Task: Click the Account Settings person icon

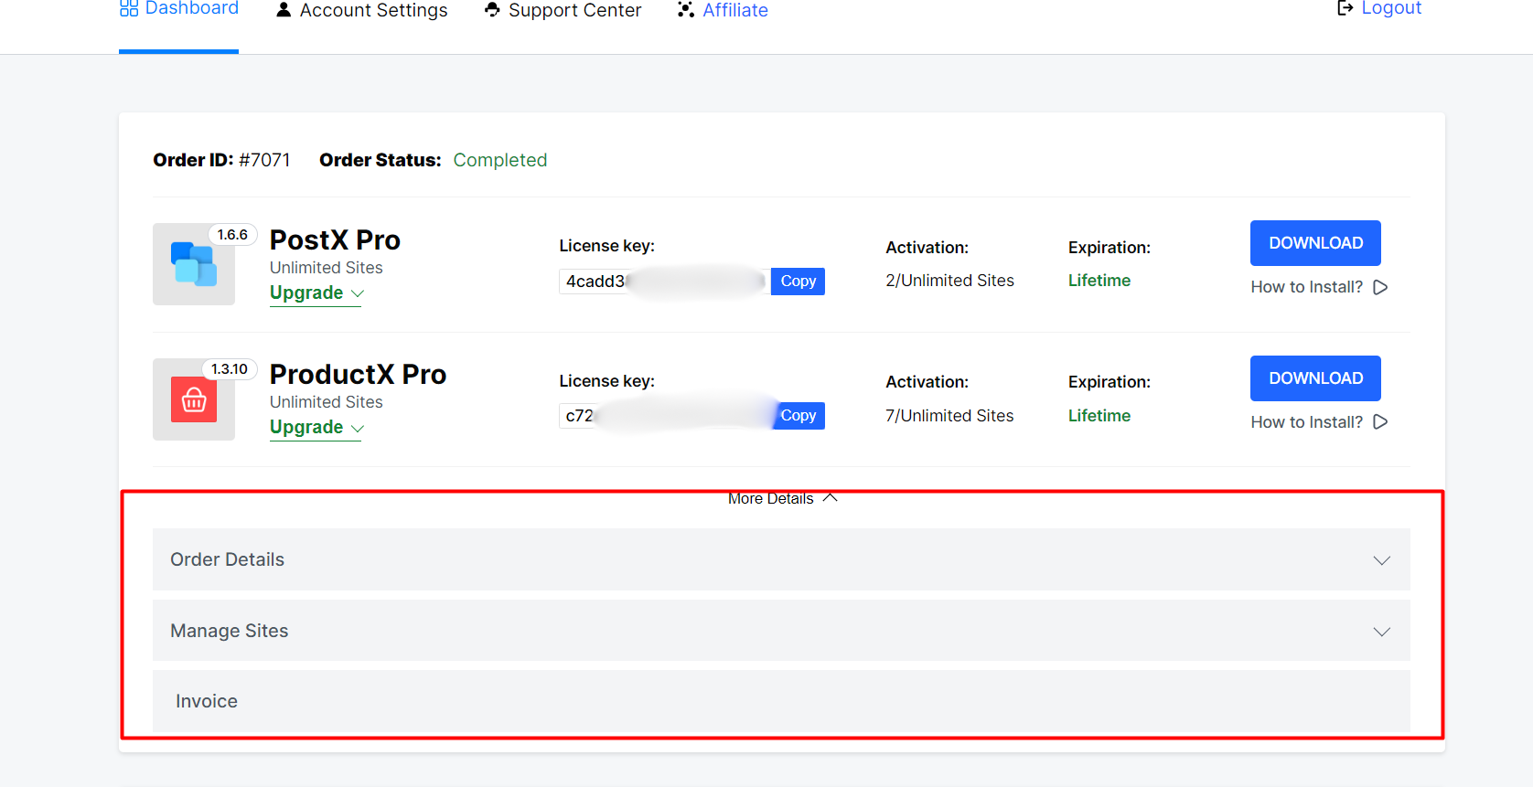Action: [x=284, y=10]
